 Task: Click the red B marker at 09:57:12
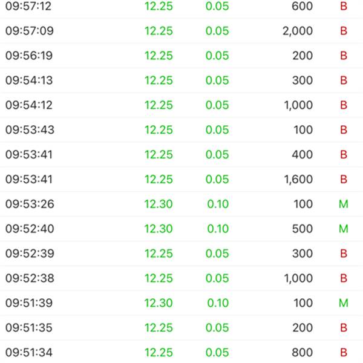(x=344, y=6)
